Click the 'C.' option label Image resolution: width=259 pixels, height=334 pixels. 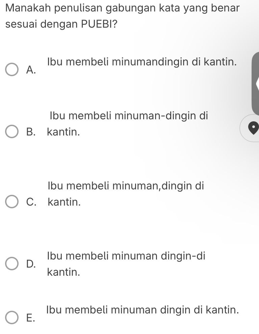pyautogui.click(x=31, y=202)
